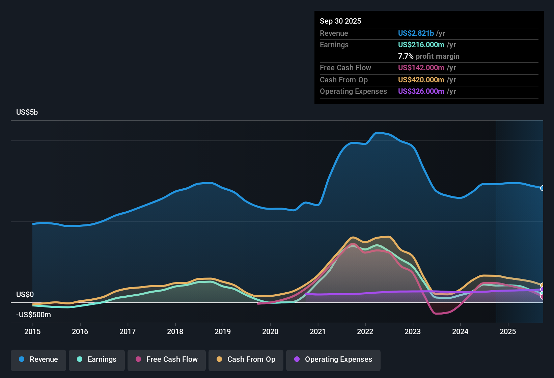The image size is (554, 378).
Task: Click the pink Free Cash Flow legend dot
Action: pos(138,359)
